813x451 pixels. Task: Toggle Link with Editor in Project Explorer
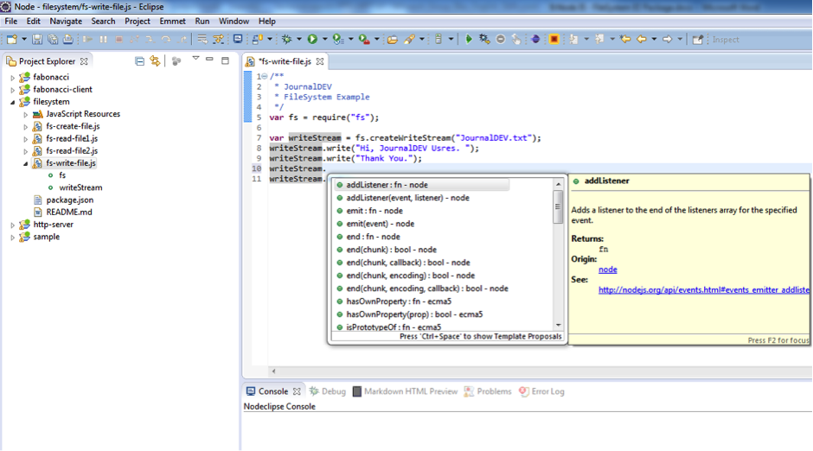pos(155,61)
